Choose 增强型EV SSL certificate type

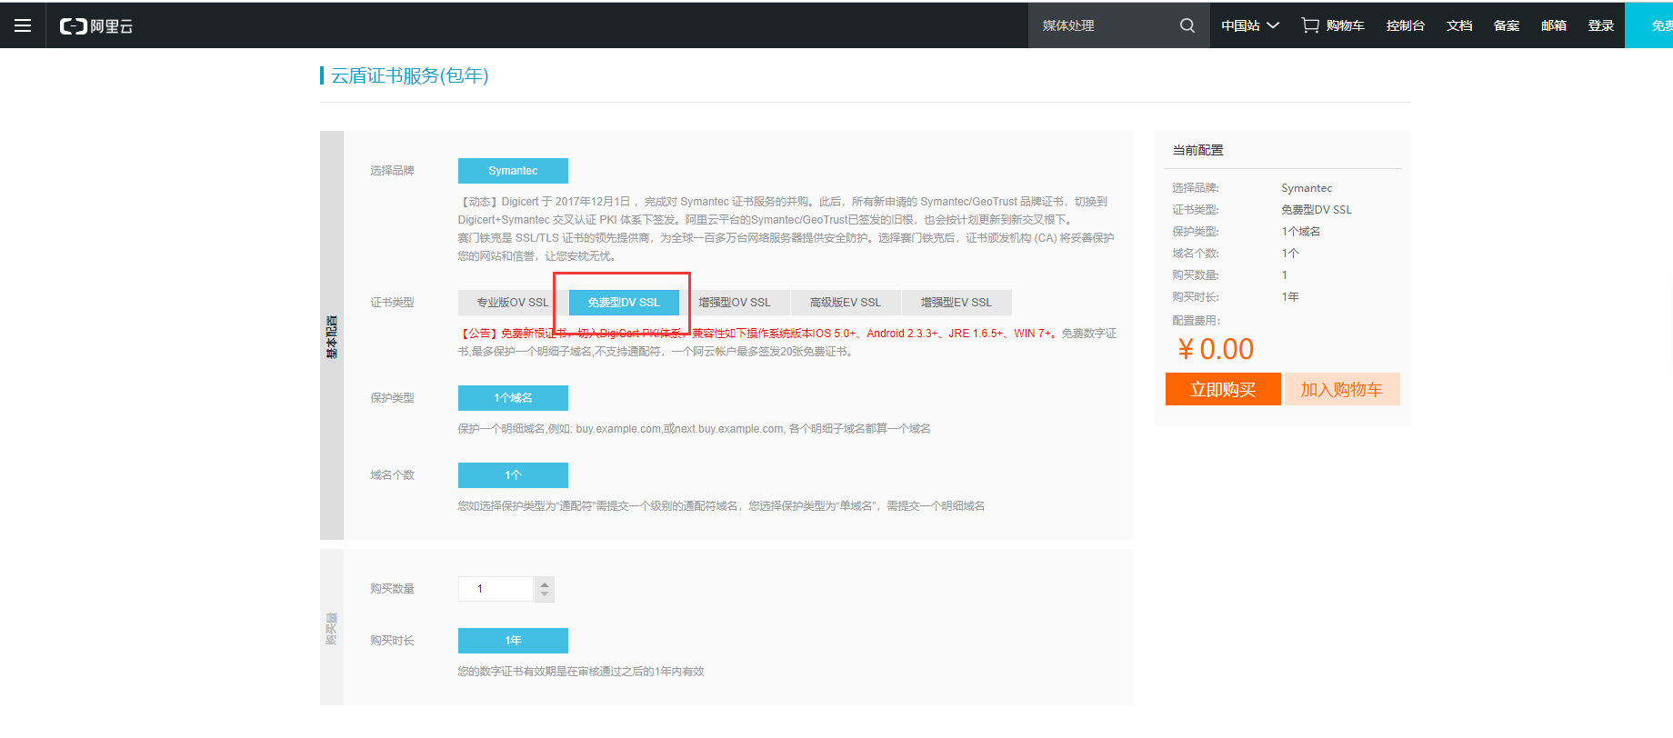point(957,303)
